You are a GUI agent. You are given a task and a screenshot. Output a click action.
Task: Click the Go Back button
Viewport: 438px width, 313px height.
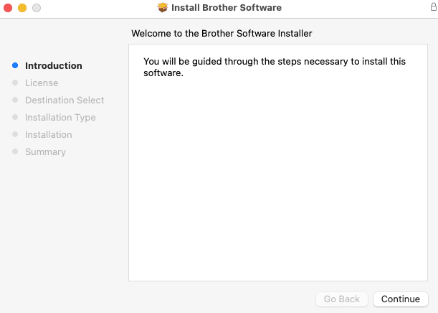[x=342, y=299]
